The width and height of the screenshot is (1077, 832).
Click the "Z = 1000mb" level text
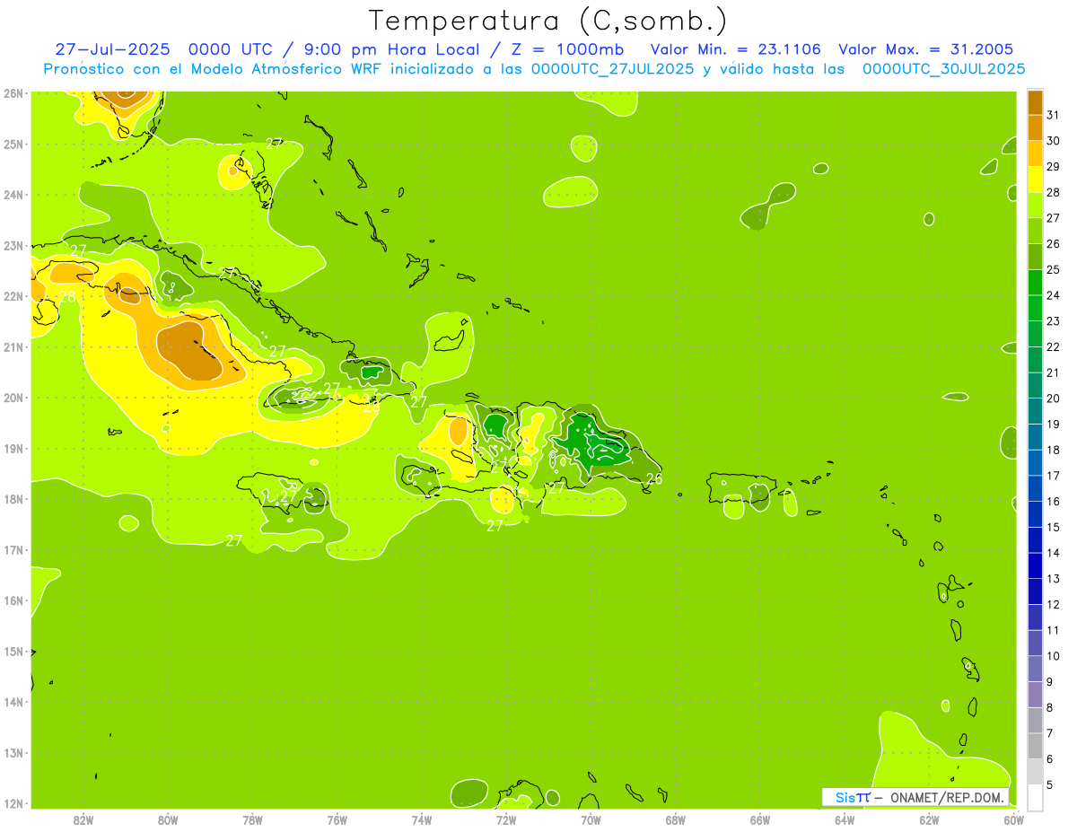tap(568, 49)
